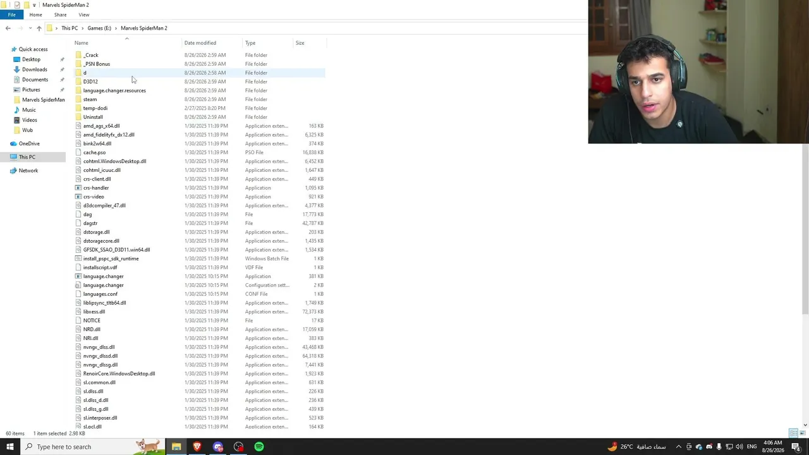
Task: Open Desktop in Quick access
Action: click(31, 59)
